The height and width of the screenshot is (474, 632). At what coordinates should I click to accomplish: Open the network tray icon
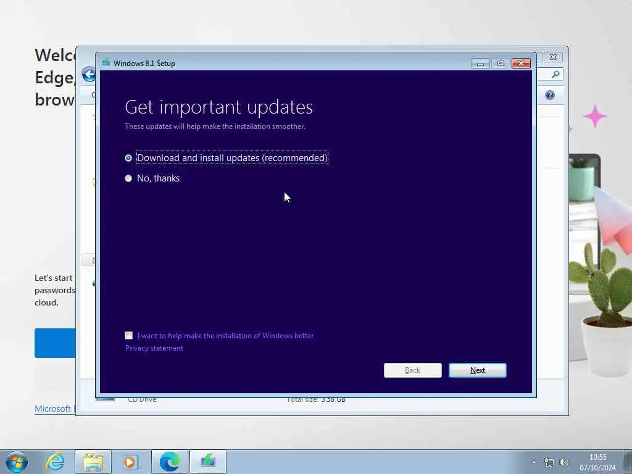tap(549, 462)
